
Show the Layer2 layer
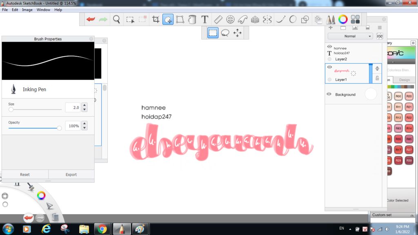[x=329, y=59]
